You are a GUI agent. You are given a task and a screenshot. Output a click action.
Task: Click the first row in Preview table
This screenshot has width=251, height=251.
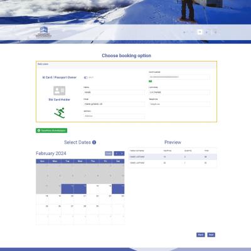point(173,157)
